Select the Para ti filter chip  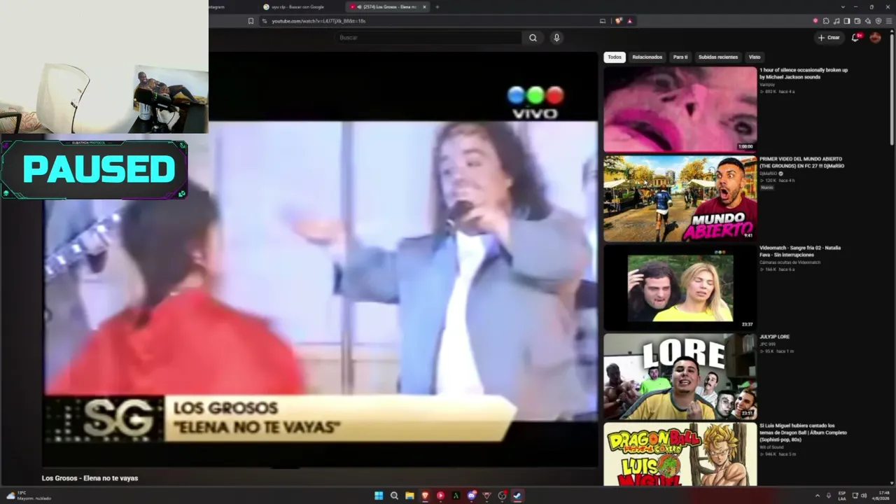[x=680, y=57]
